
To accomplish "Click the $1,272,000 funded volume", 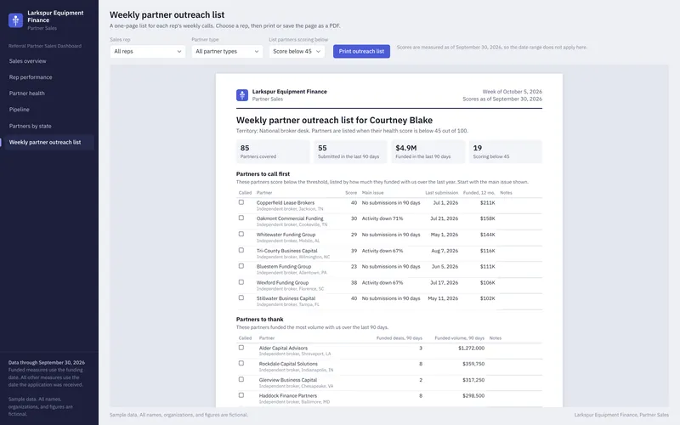I will click(472, 348).
